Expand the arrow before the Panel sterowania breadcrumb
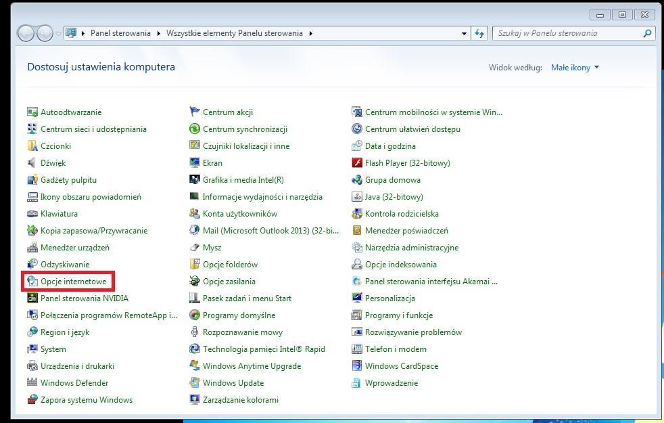 (x=83, y=33)
